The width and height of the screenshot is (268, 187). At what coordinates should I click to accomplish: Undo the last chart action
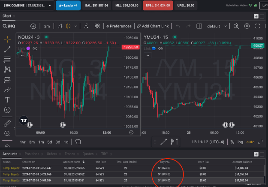pos(178,26)
